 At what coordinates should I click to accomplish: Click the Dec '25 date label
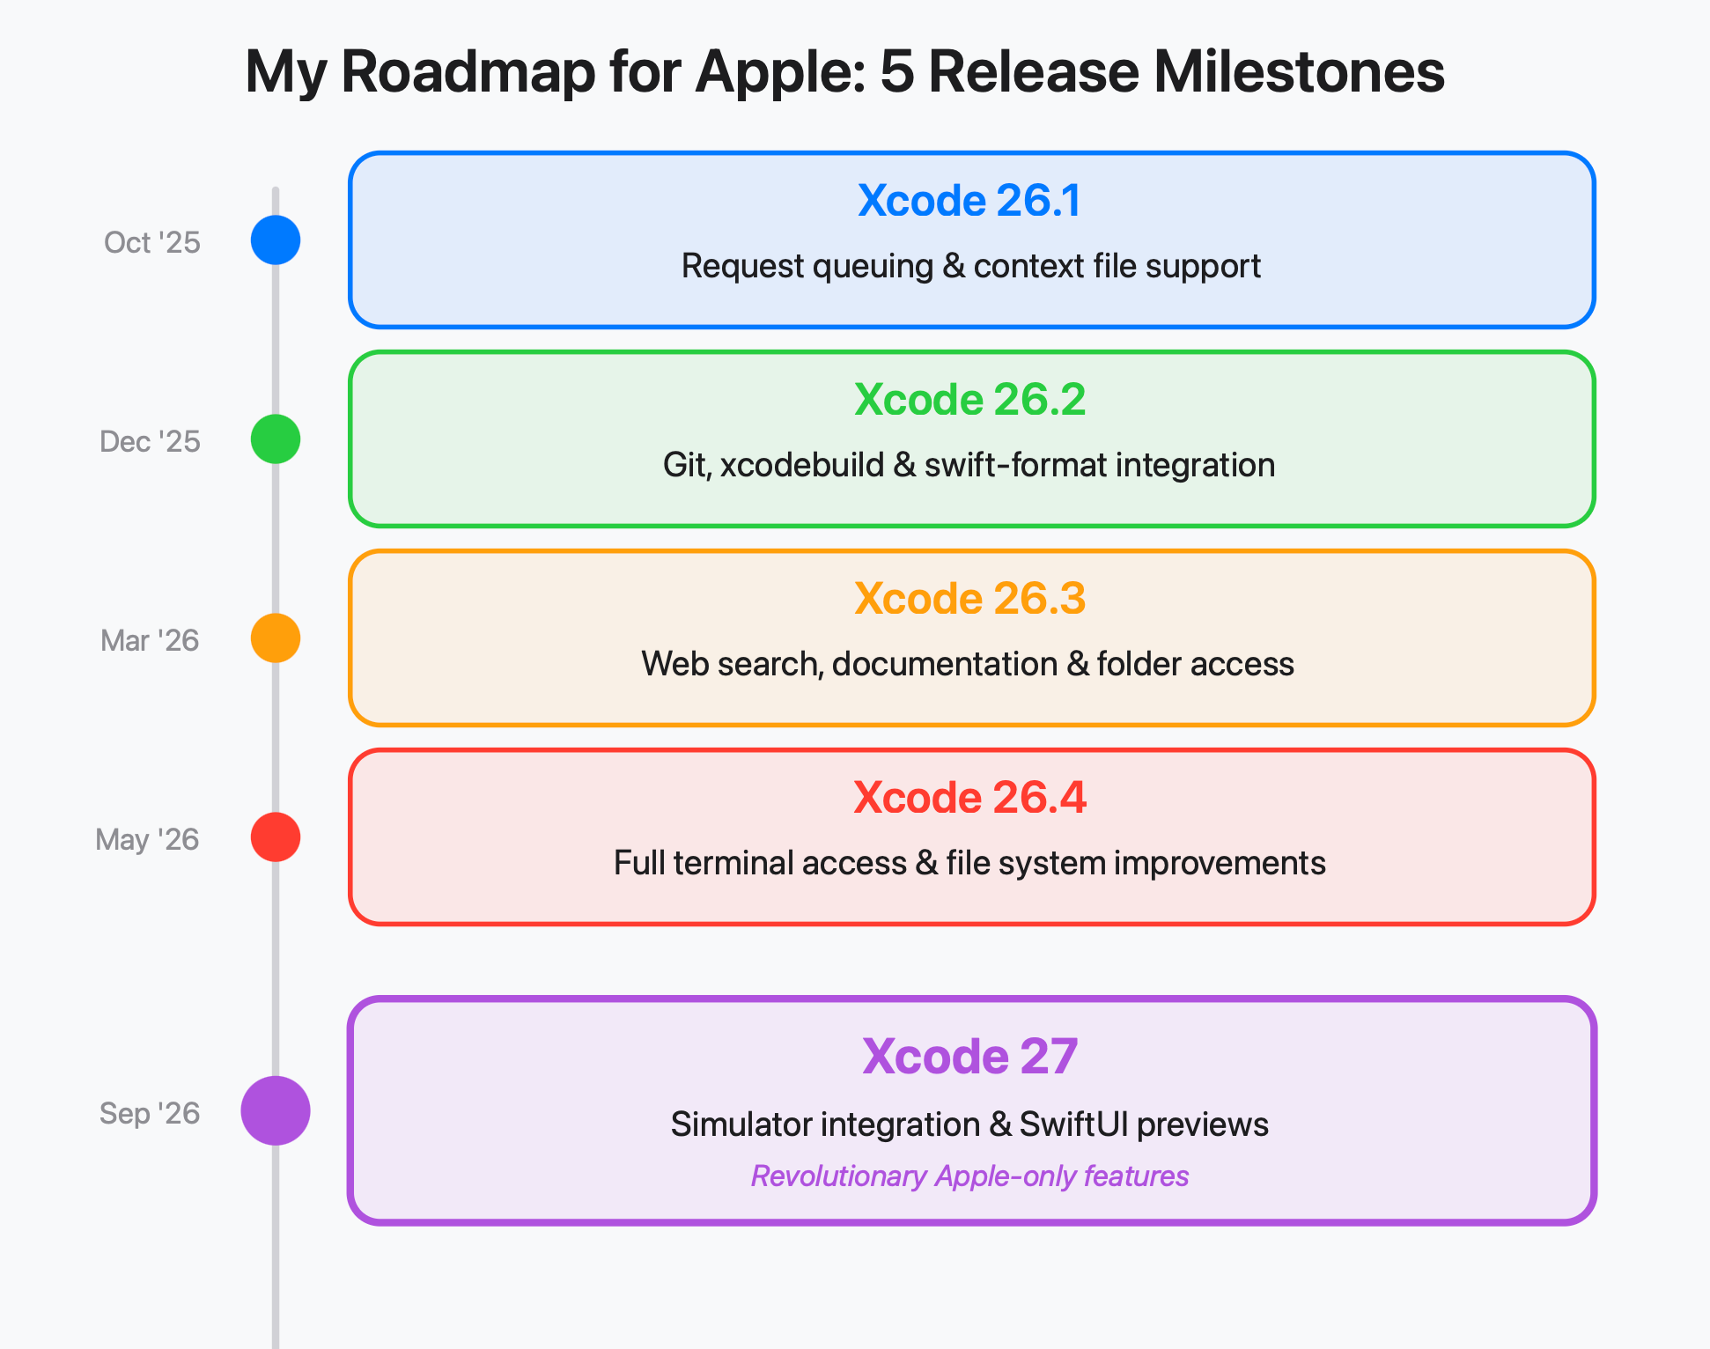[150, 441]
